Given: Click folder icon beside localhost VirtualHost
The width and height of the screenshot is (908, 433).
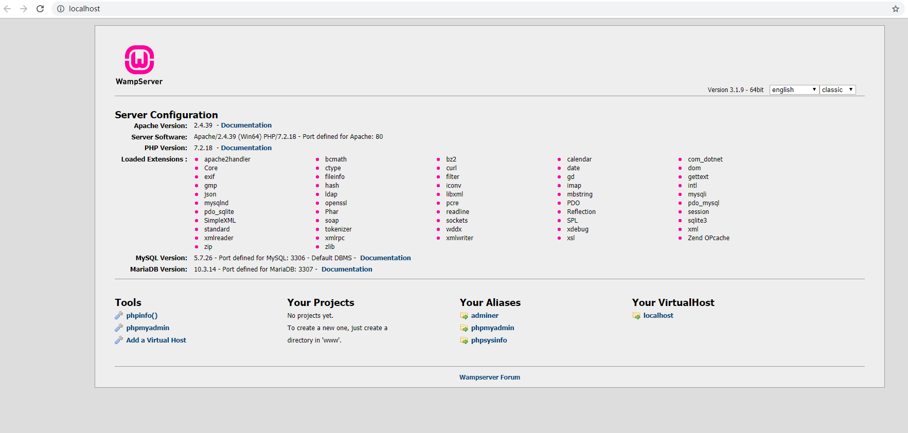Looking at the screenshot, I should point(636,316).
